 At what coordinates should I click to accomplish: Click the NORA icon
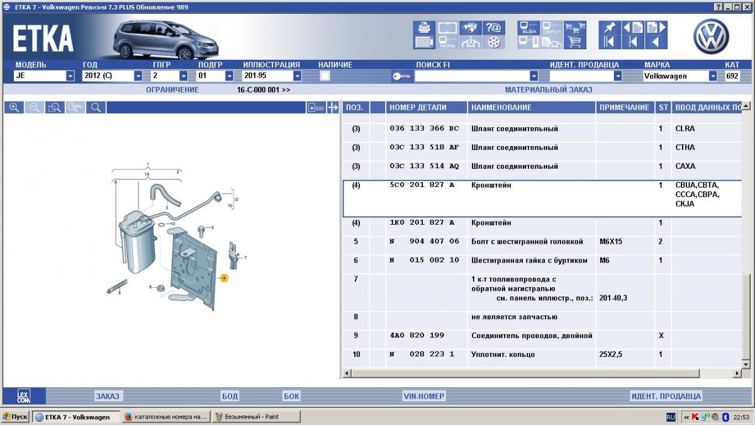pyautogui.click(x=447, y=43)
